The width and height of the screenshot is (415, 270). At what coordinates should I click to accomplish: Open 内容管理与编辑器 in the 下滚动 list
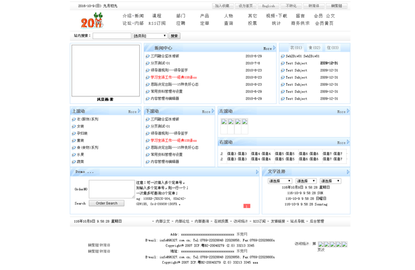[165, 161]
